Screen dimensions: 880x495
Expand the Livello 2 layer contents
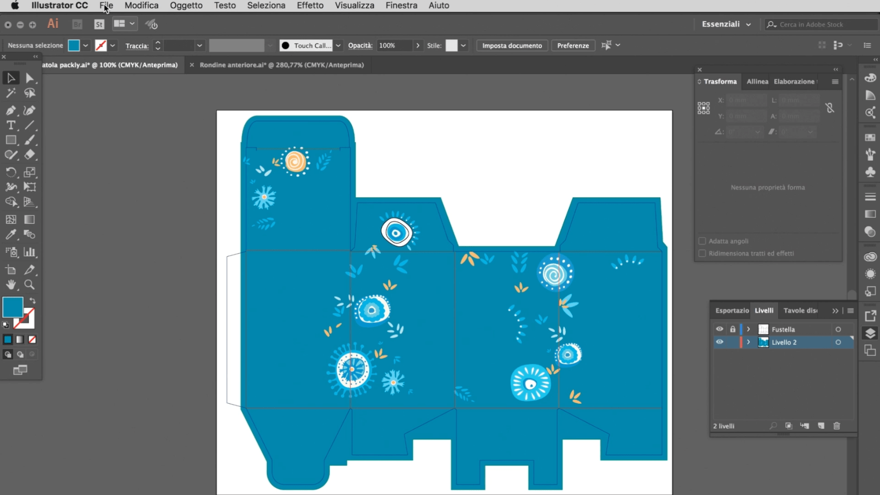(748, 342)
